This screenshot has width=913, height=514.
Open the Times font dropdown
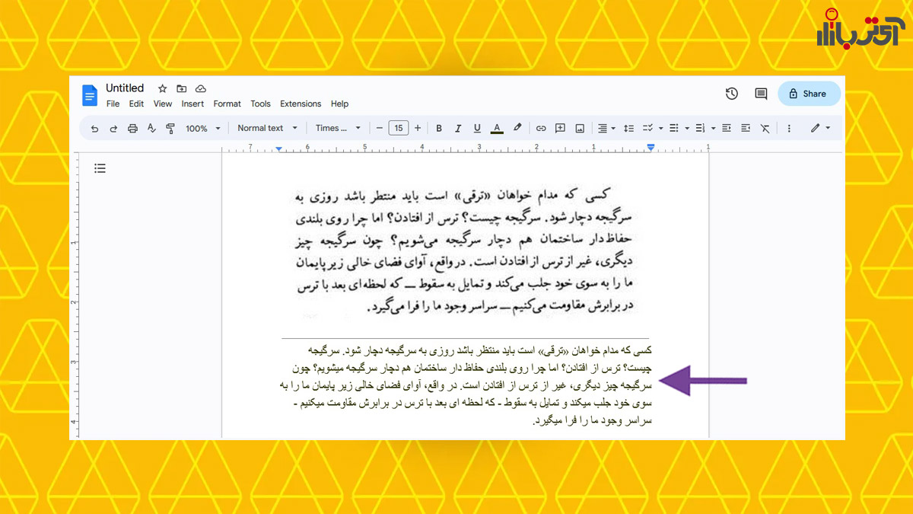coord(338,128)
